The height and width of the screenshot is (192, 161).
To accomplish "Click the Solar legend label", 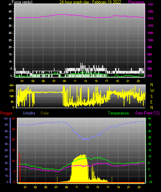I will tap(45, 113).
